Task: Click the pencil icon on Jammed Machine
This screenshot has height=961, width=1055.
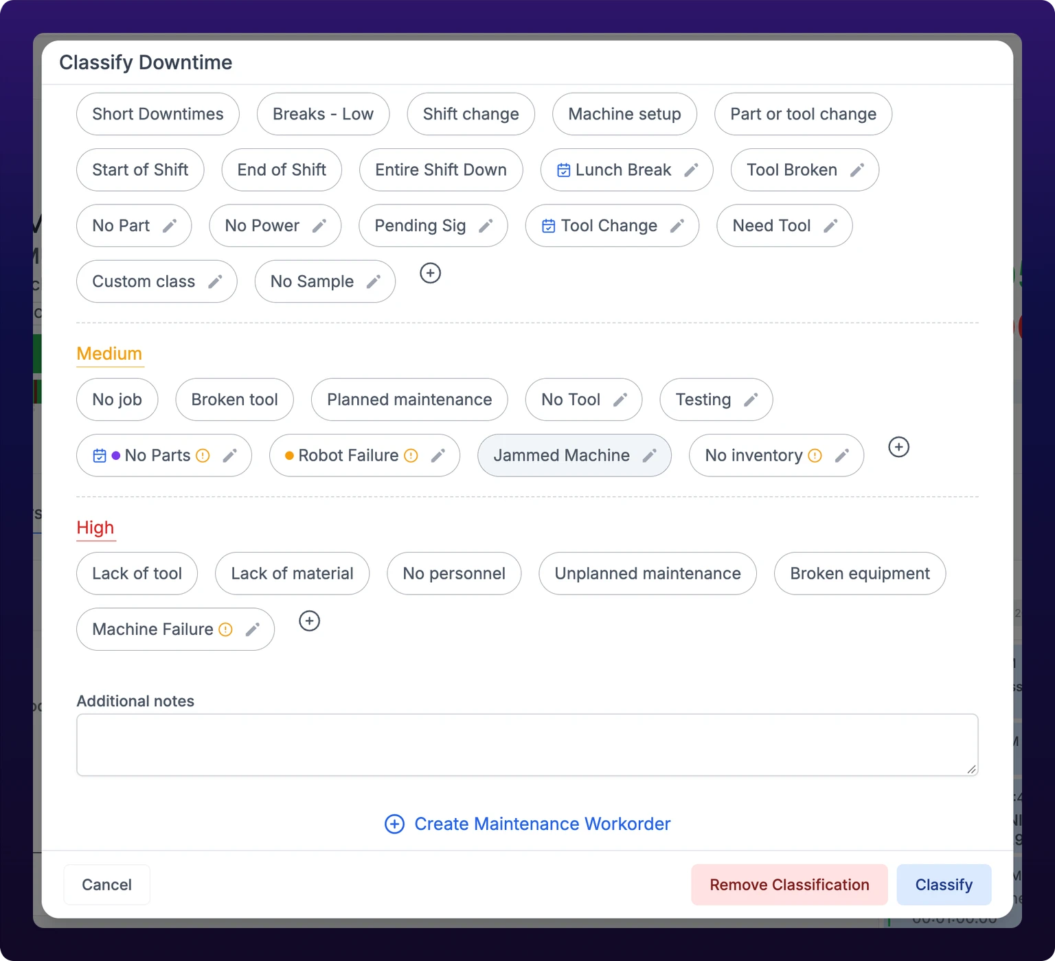Action: pos(650,455)
